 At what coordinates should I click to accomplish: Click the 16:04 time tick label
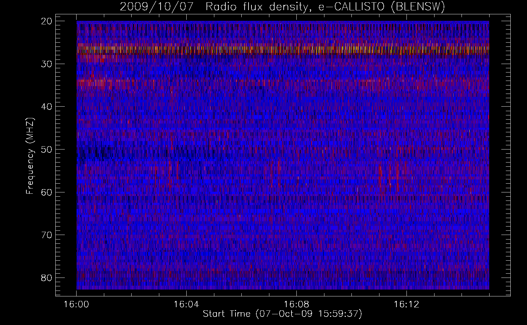pyautogui.click(x=186, y=305)
